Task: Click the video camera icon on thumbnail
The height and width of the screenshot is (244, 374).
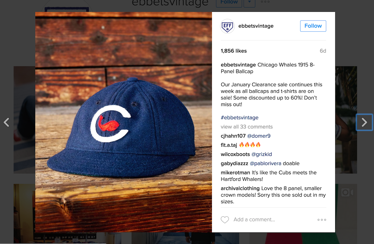Action: point(347,193)
